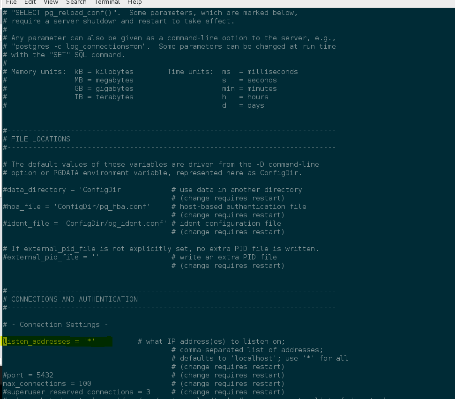Viewport: 455px width, 399px height.
Task: Click the '# - Connection Settings -' line
Action: pyautogui.click(x=55, y=325)
